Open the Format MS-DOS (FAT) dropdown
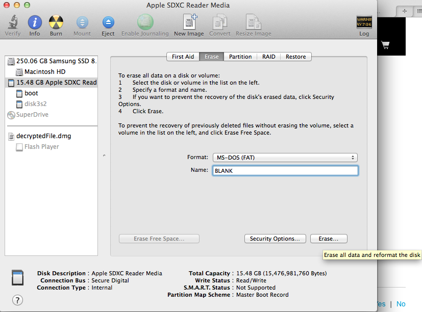Image resolution: width=422 pixels, height=312 pixels. pyautogui.click(x=285, y=158)
